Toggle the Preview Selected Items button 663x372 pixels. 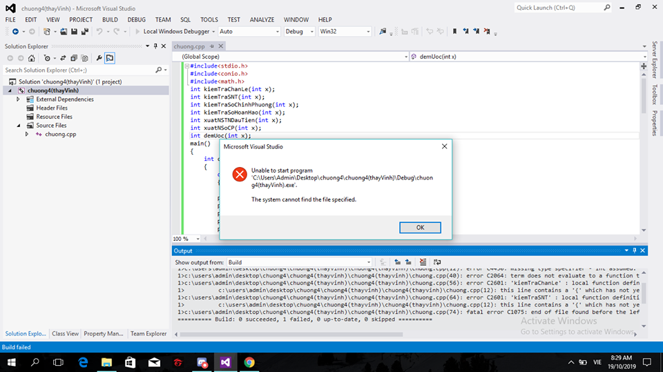(110, 59)
